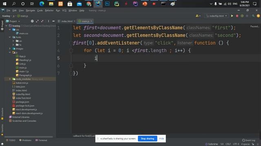Open the Project sidebar tool tab

click(x=2, y=25)
